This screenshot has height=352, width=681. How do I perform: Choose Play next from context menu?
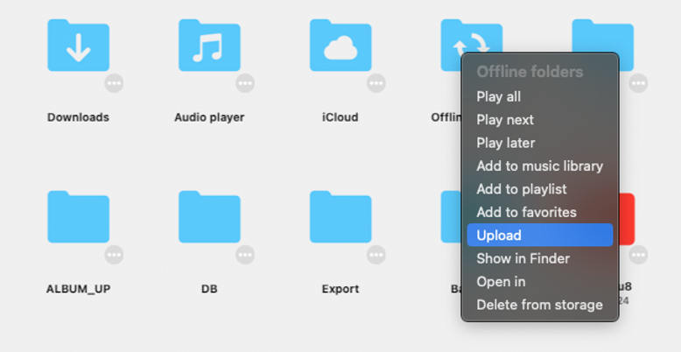click(x=540, y=119)
